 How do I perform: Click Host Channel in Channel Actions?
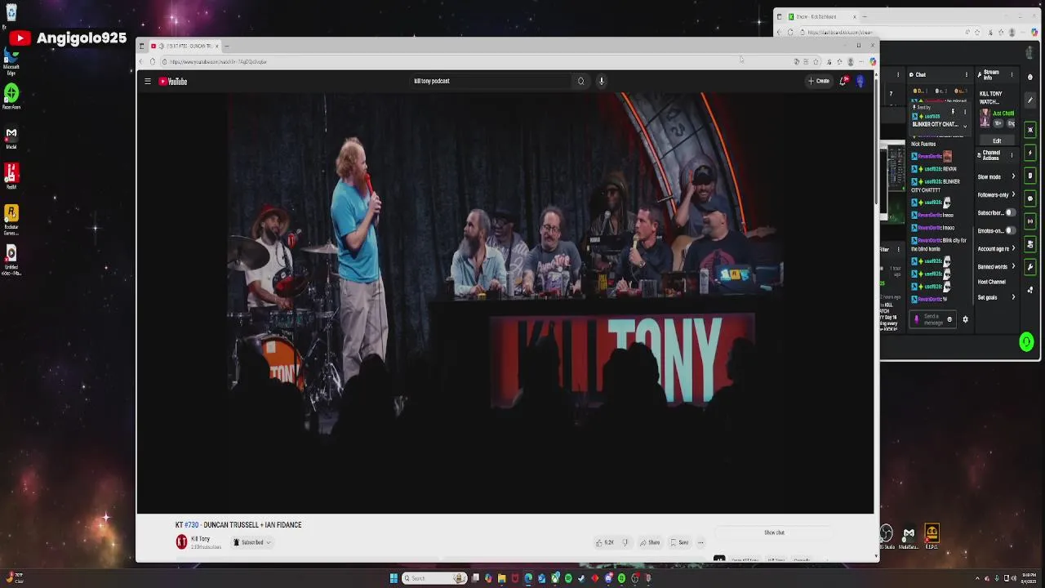click(992, 282)
